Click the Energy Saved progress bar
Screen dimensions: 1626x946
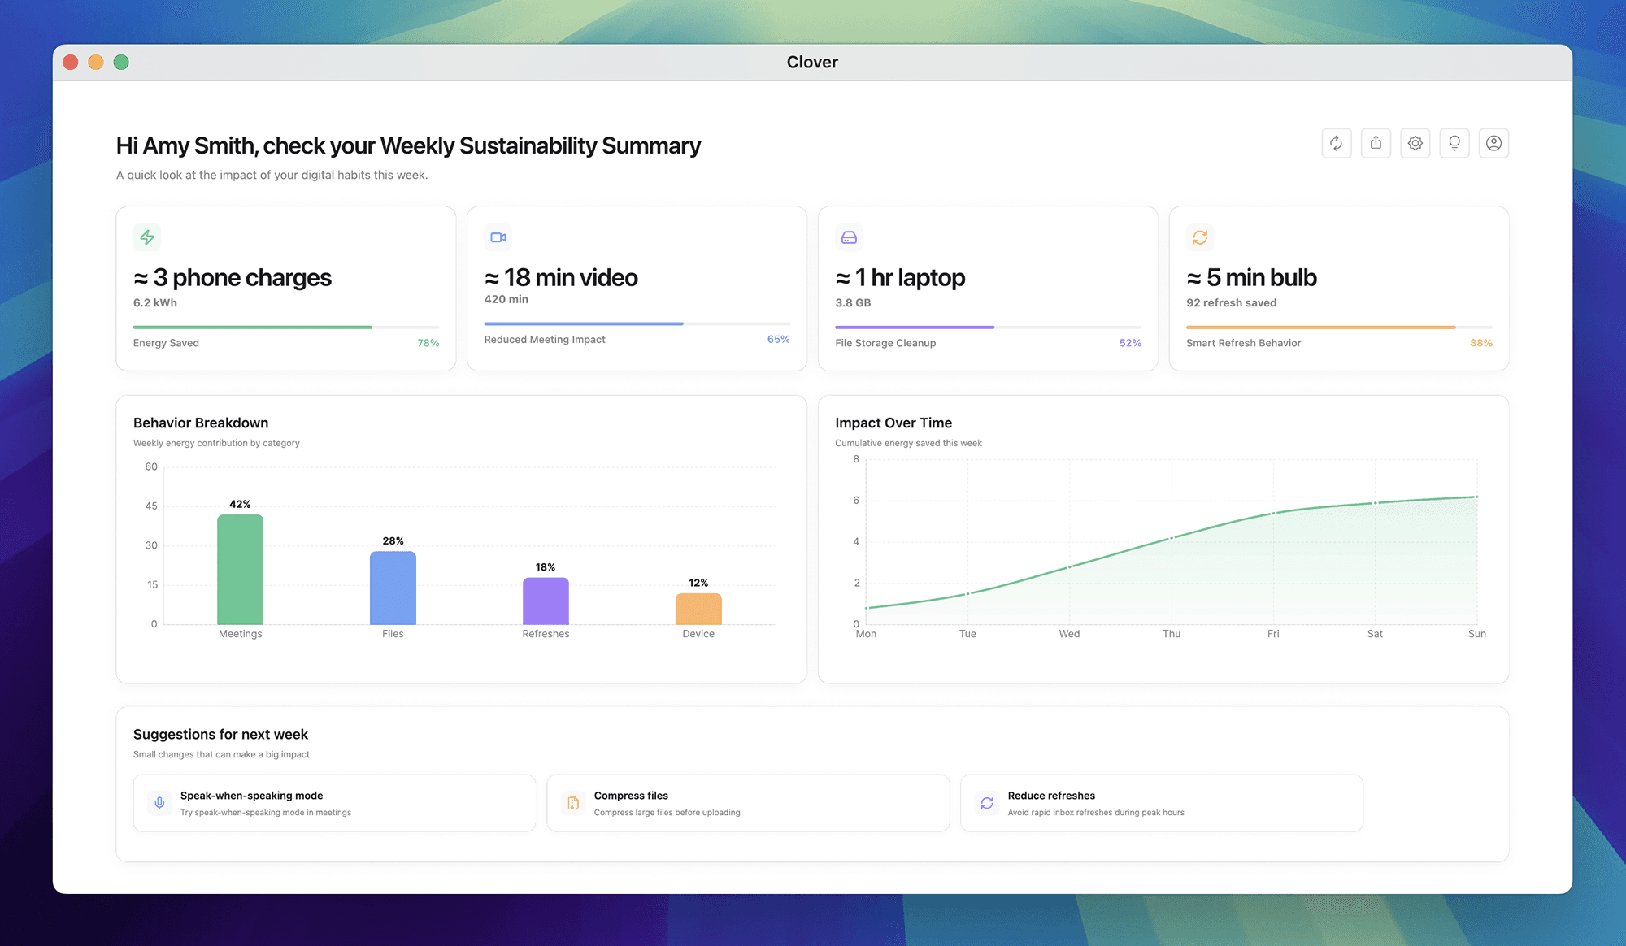click(285, 327)
